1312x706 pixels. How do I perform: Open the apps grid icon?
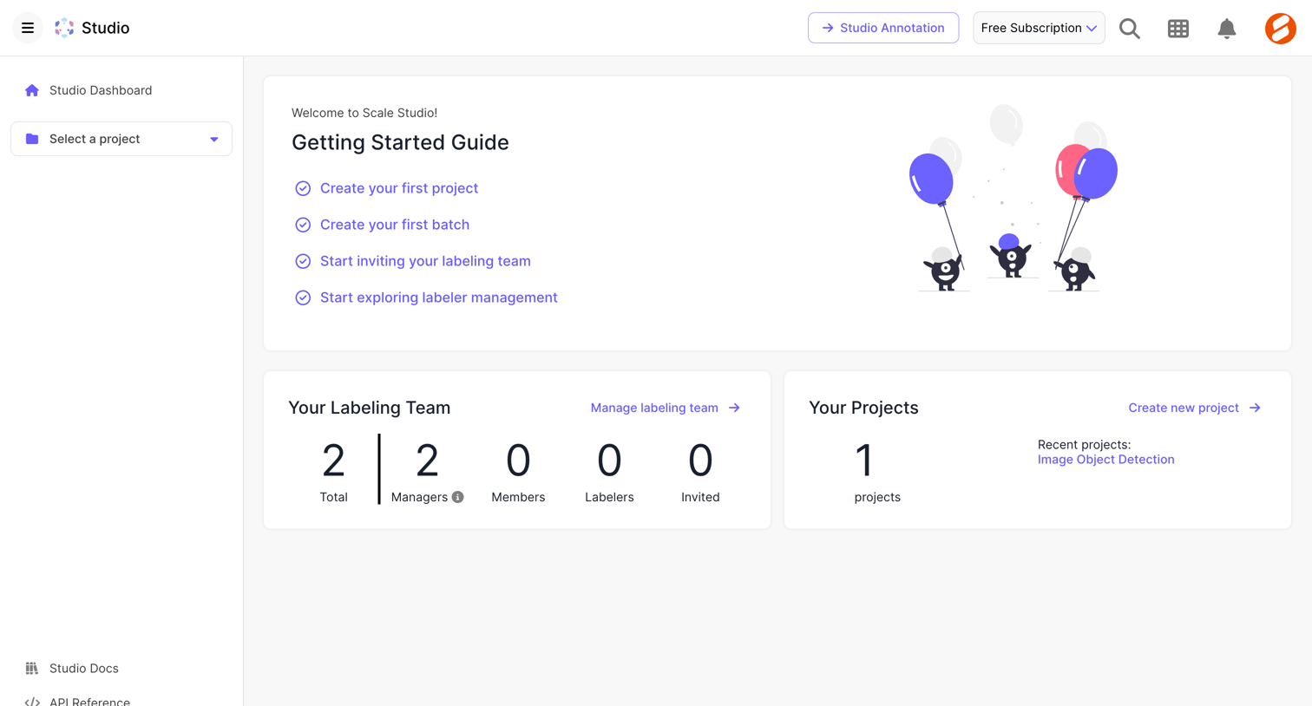coord(1178,29)
